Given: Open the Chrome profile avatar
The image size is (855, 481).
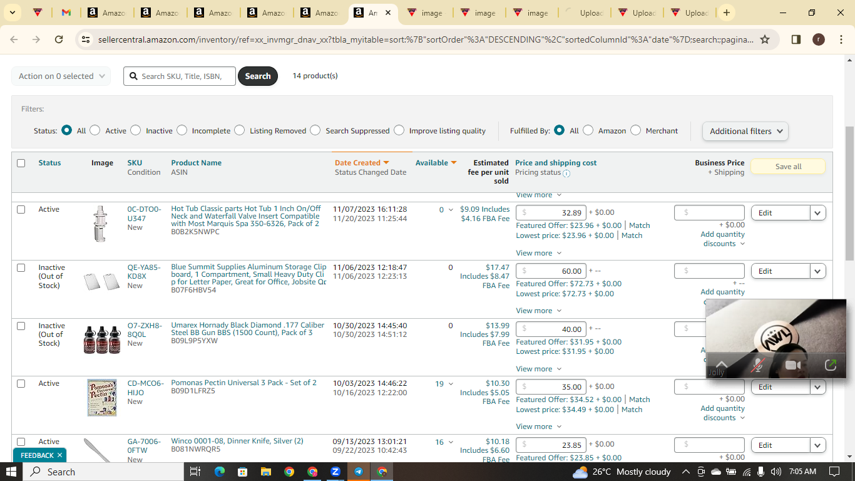Looking at the screenshot, I should [x=819, y=39].
